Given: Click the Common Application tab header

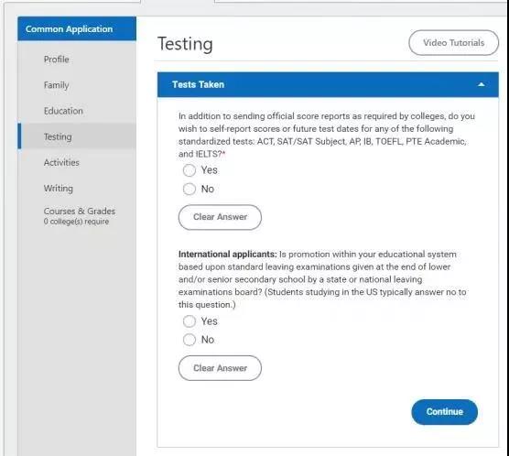Looking at the screenshot, I should click(77, 28).
